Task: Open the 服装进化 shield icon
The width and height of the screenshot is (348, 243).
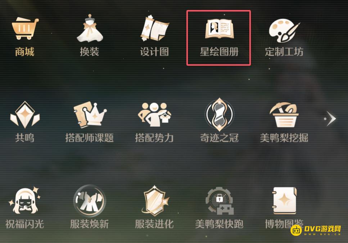Action: tap(155, 201)
